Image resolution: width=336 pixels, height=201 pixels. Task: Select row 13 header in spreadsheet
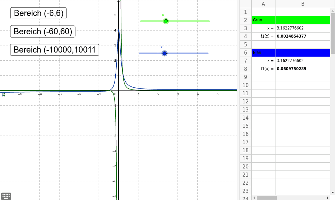pos(246,109)
